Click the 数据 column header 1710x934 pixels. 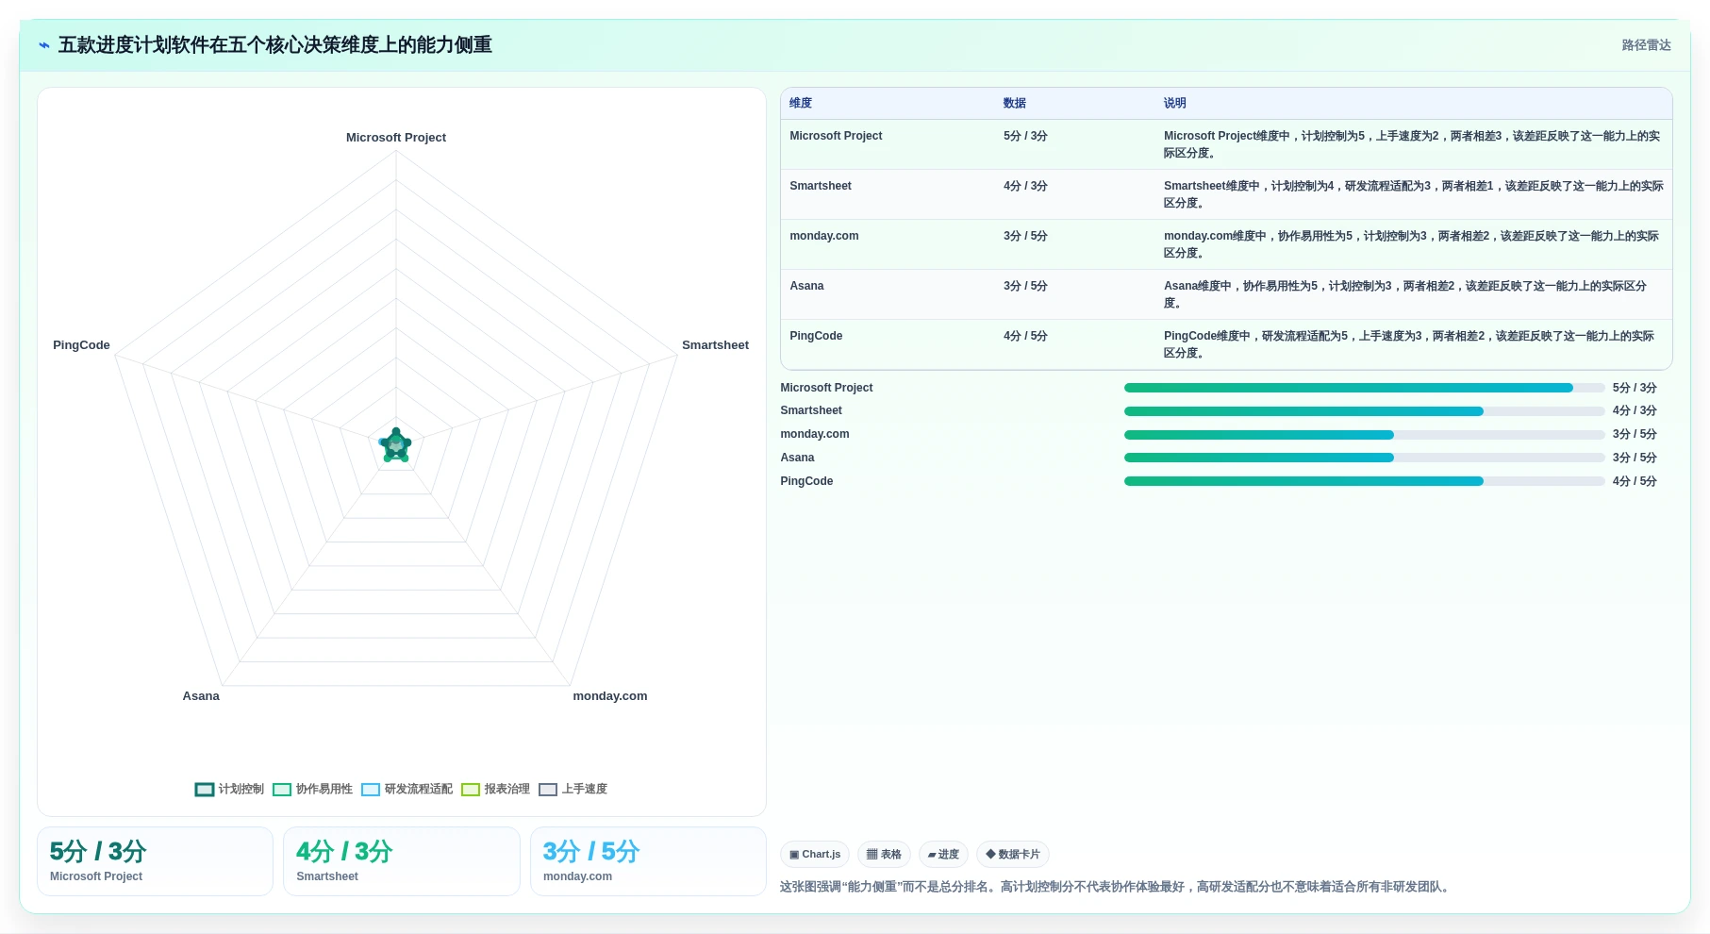pos(1015,104)
